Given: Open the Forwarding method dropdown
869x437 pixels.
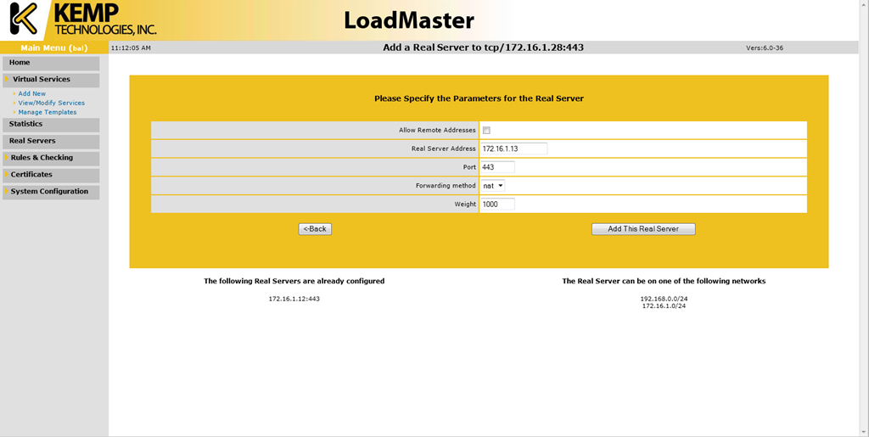Looking at the screenshot, I should [x=493, y=186].
